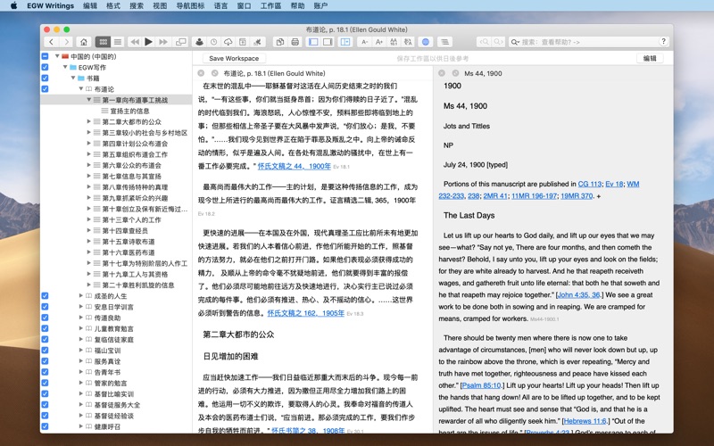Click the paragraph lines icon in toolbar
Screen dimensions: 714x446
point(444,42)
